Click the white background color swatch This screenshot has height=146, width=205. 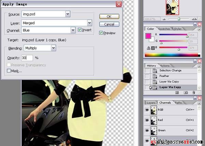click(x=152, y=40)
